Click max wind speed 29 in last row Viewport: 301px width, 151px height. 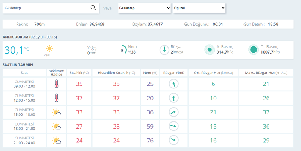266,141
